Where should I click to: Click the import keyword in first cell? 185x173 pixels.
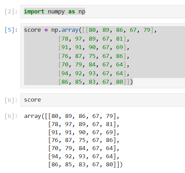coord(34,12)
